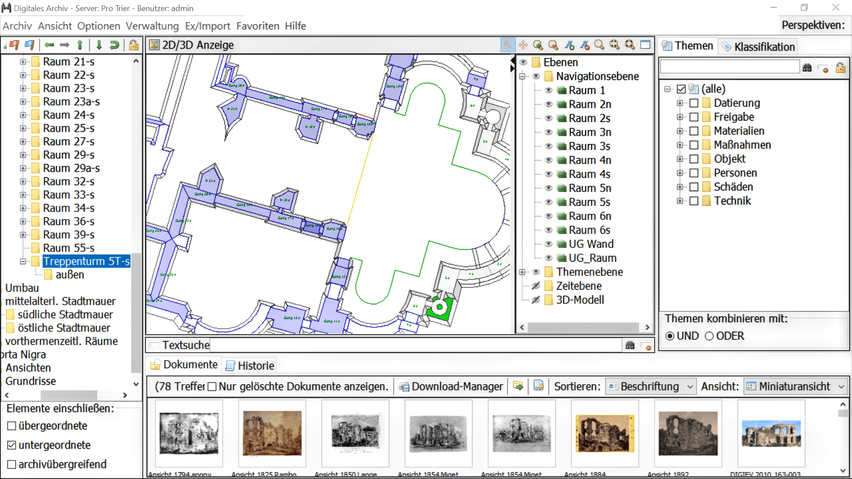Click the binoculars search icon in Themen panel
The height and width of the screenshot is (479, 852).
point(807,67)
